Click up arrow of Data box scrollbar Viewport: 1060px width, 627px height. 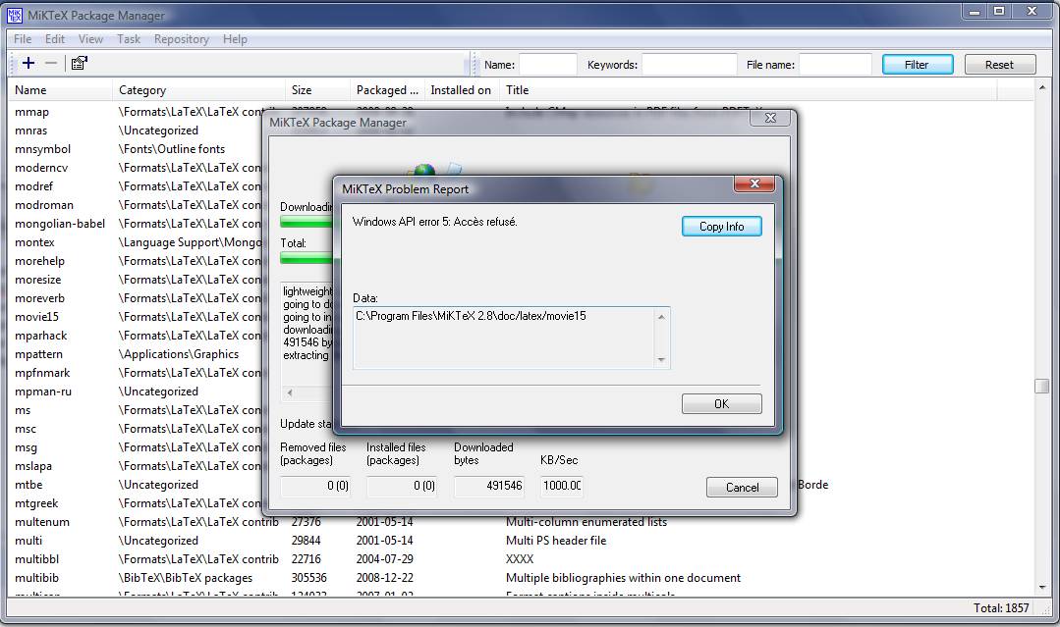[662, 317]
